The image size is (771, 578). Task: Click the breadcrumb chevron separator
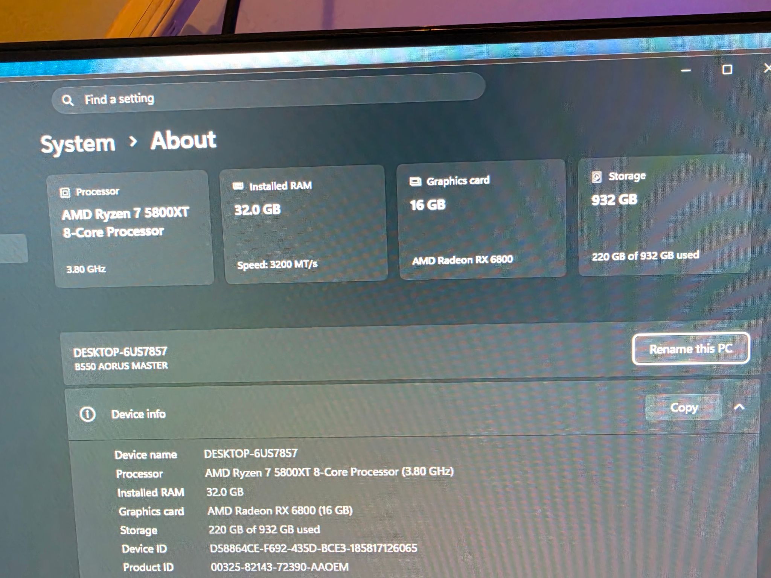pyautogui.click(x=133, y=142)
